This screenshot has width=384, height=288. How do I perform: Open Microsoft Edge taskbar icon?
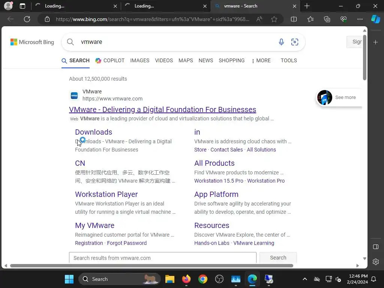pos(252,279)
